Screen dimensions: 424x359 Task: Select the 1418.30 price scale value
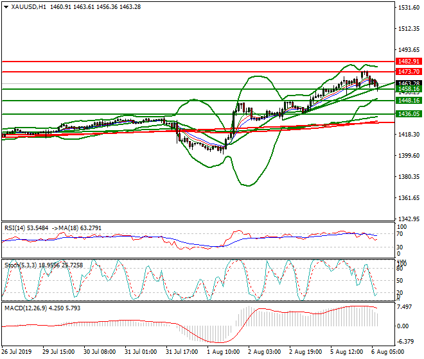click(x=409, y=134)
